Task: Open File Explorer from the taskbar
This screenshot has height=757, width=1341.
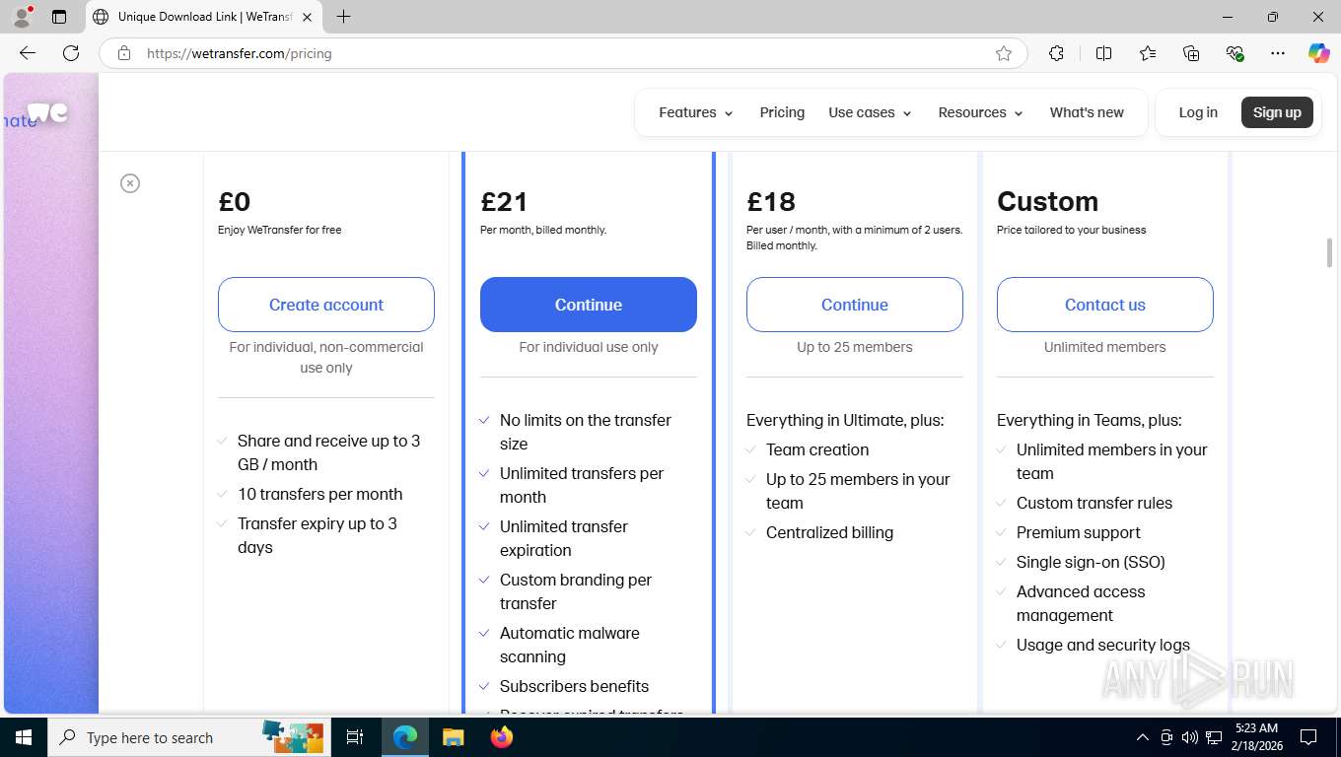Action: (x=453, y=737)
